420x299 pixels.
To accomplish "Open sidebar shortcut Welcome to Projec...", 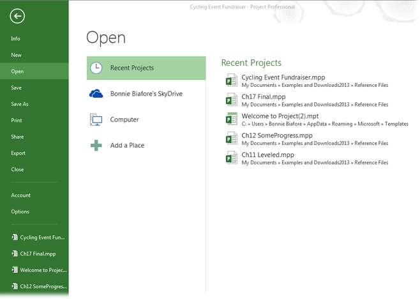I will [x=43, y=270].
